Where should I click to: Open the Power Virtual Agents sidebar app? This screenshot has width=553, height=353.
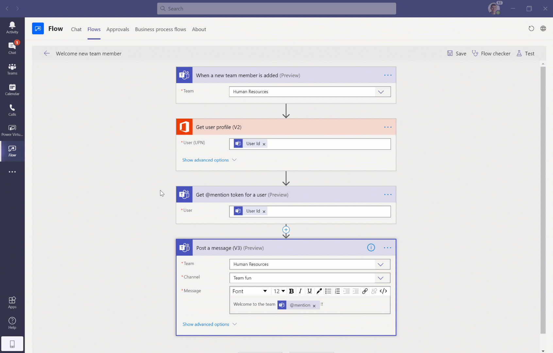click(12, 130)
